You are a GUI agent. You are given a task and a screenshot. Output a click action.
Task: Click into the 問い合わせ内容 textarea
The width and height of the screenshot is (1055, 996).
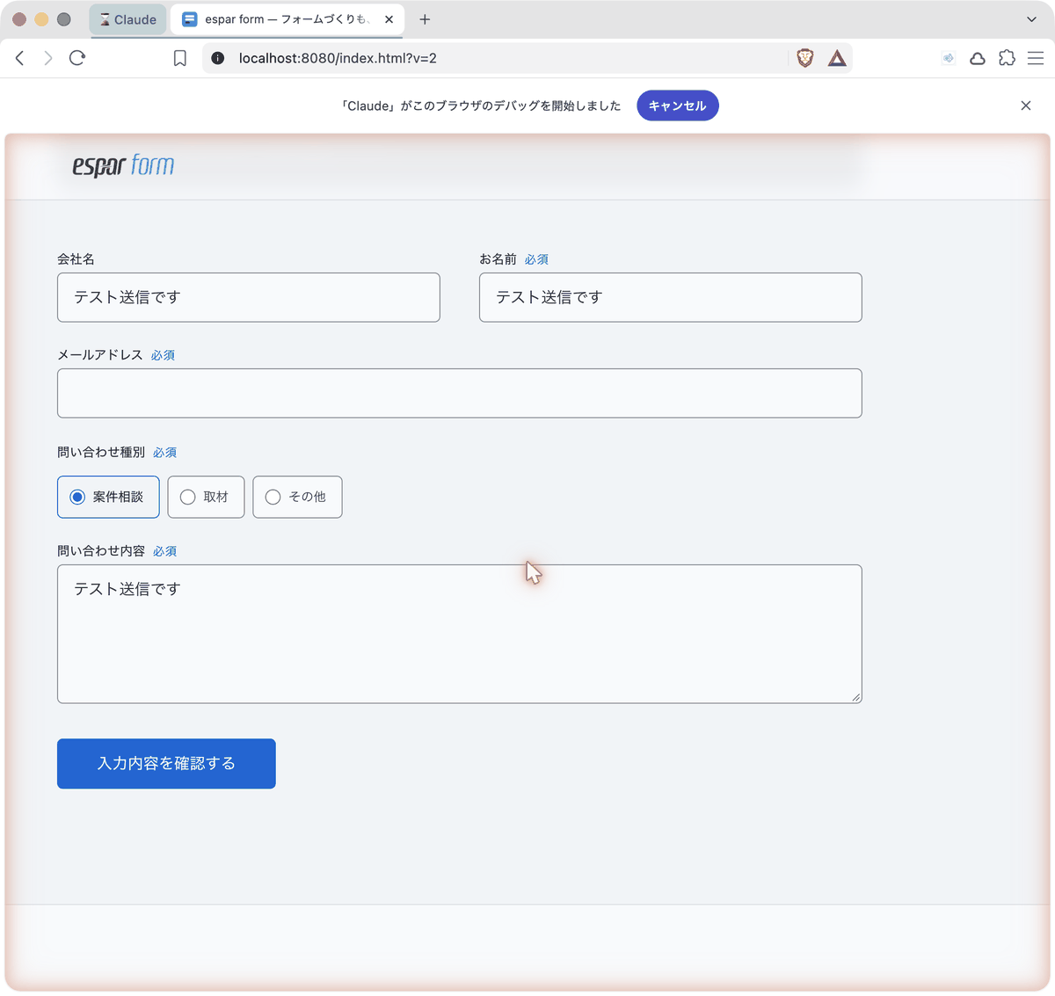460,634
